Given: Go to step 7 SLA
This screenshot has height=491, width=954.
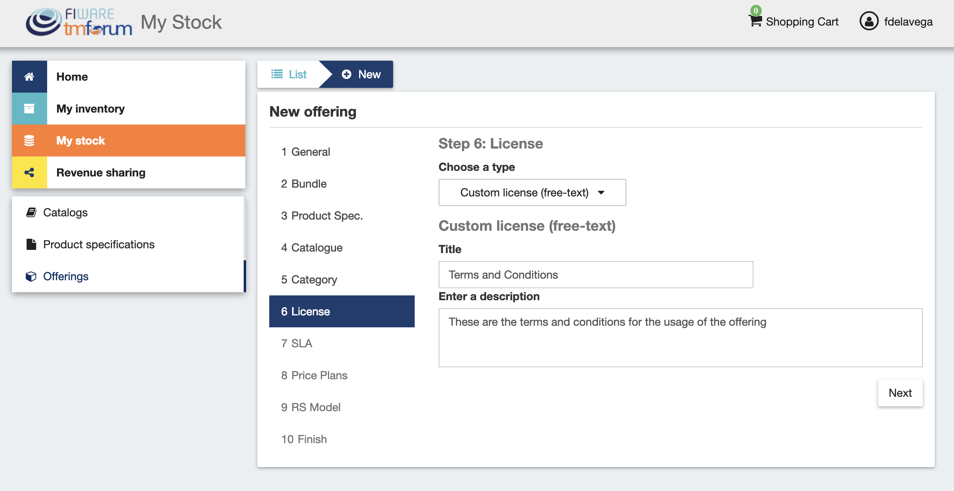Looking at the screenshot, I should (x=342, y=343).
